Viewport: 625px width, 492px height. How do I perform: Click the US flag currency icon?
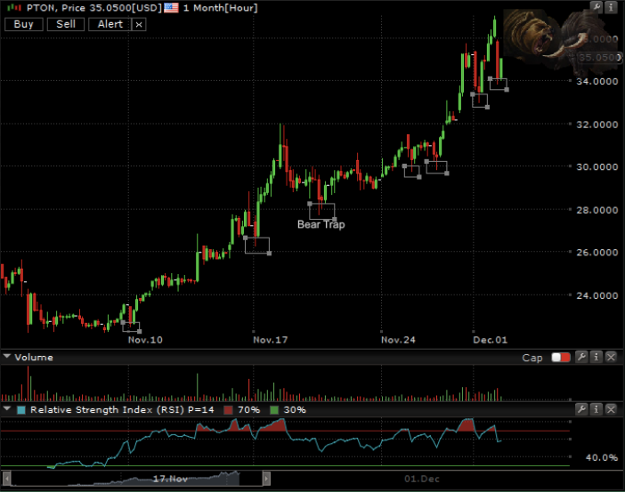(x=172, y=8)
